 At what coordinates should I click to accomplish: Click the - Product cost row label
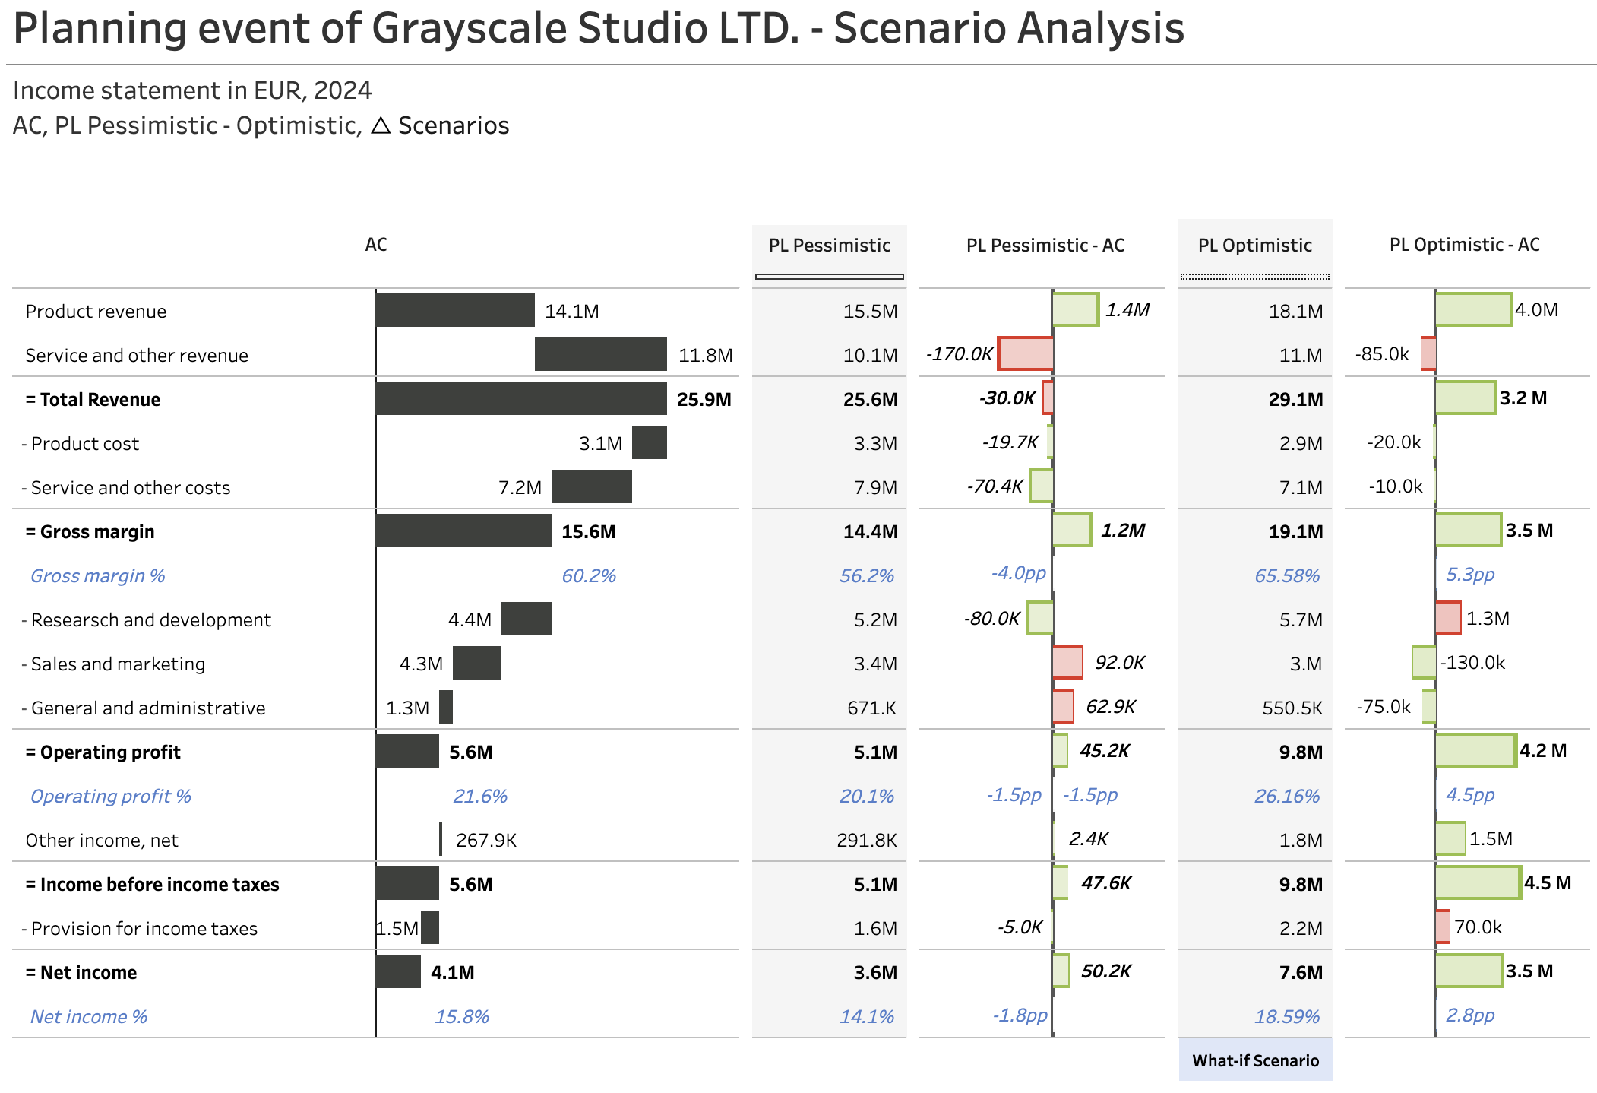click(80, 443)
